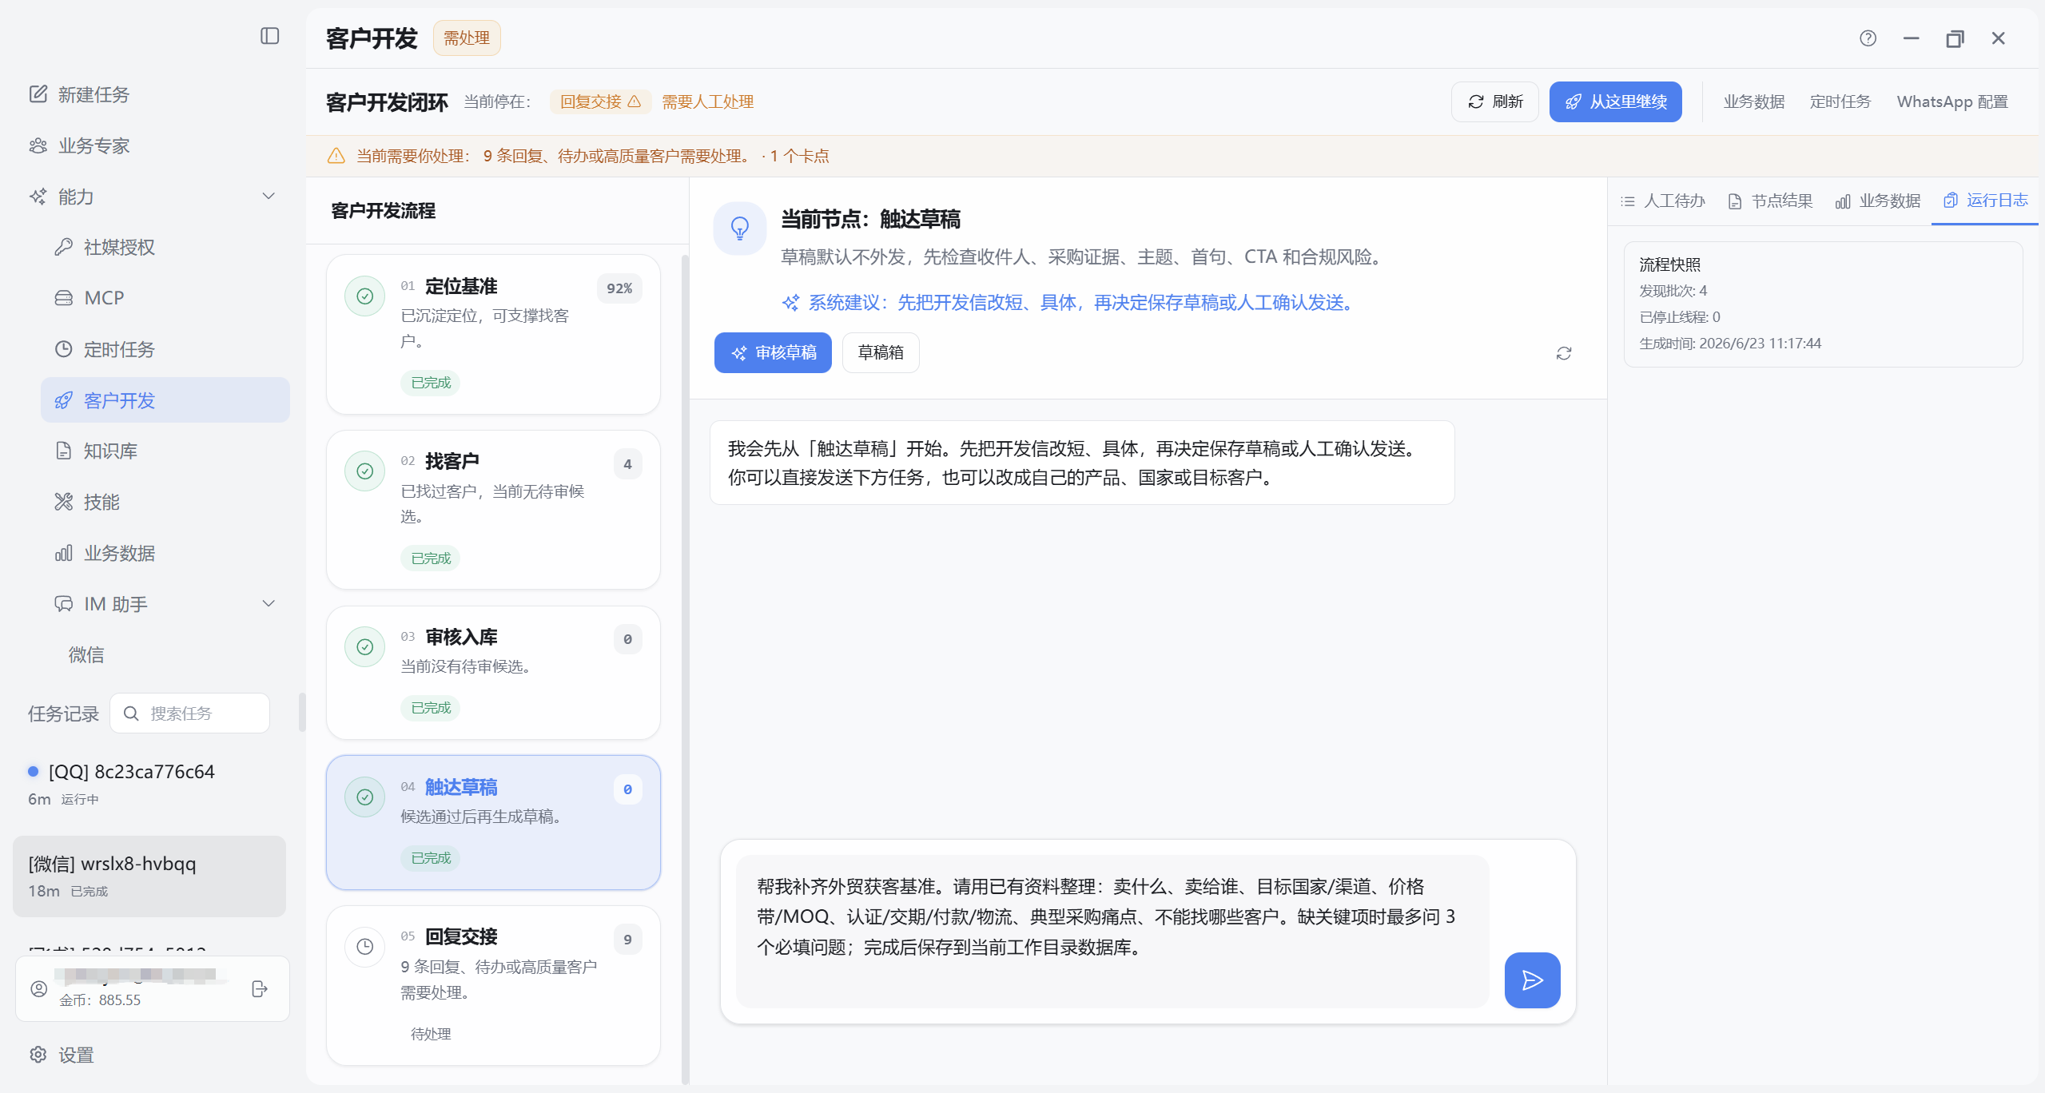Select step 05 回复交接 card
2045x1093 pixels.
coord(493,985)
